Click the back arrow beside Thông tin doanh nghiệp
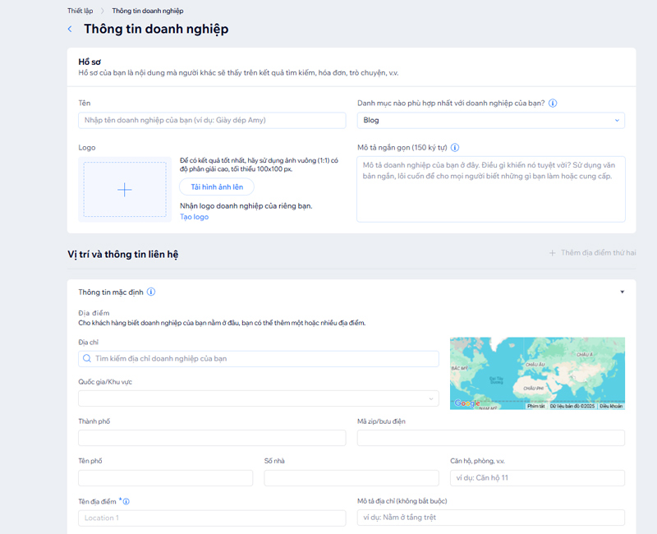This screenshot has height=534, width=657. pos(70,30)
